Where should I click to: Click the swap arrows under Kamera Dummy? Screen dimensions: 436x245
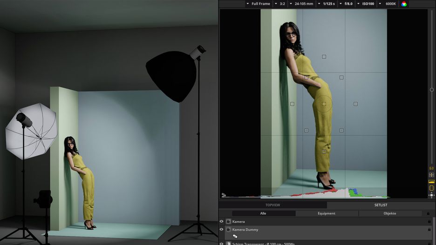pos(235,236)
